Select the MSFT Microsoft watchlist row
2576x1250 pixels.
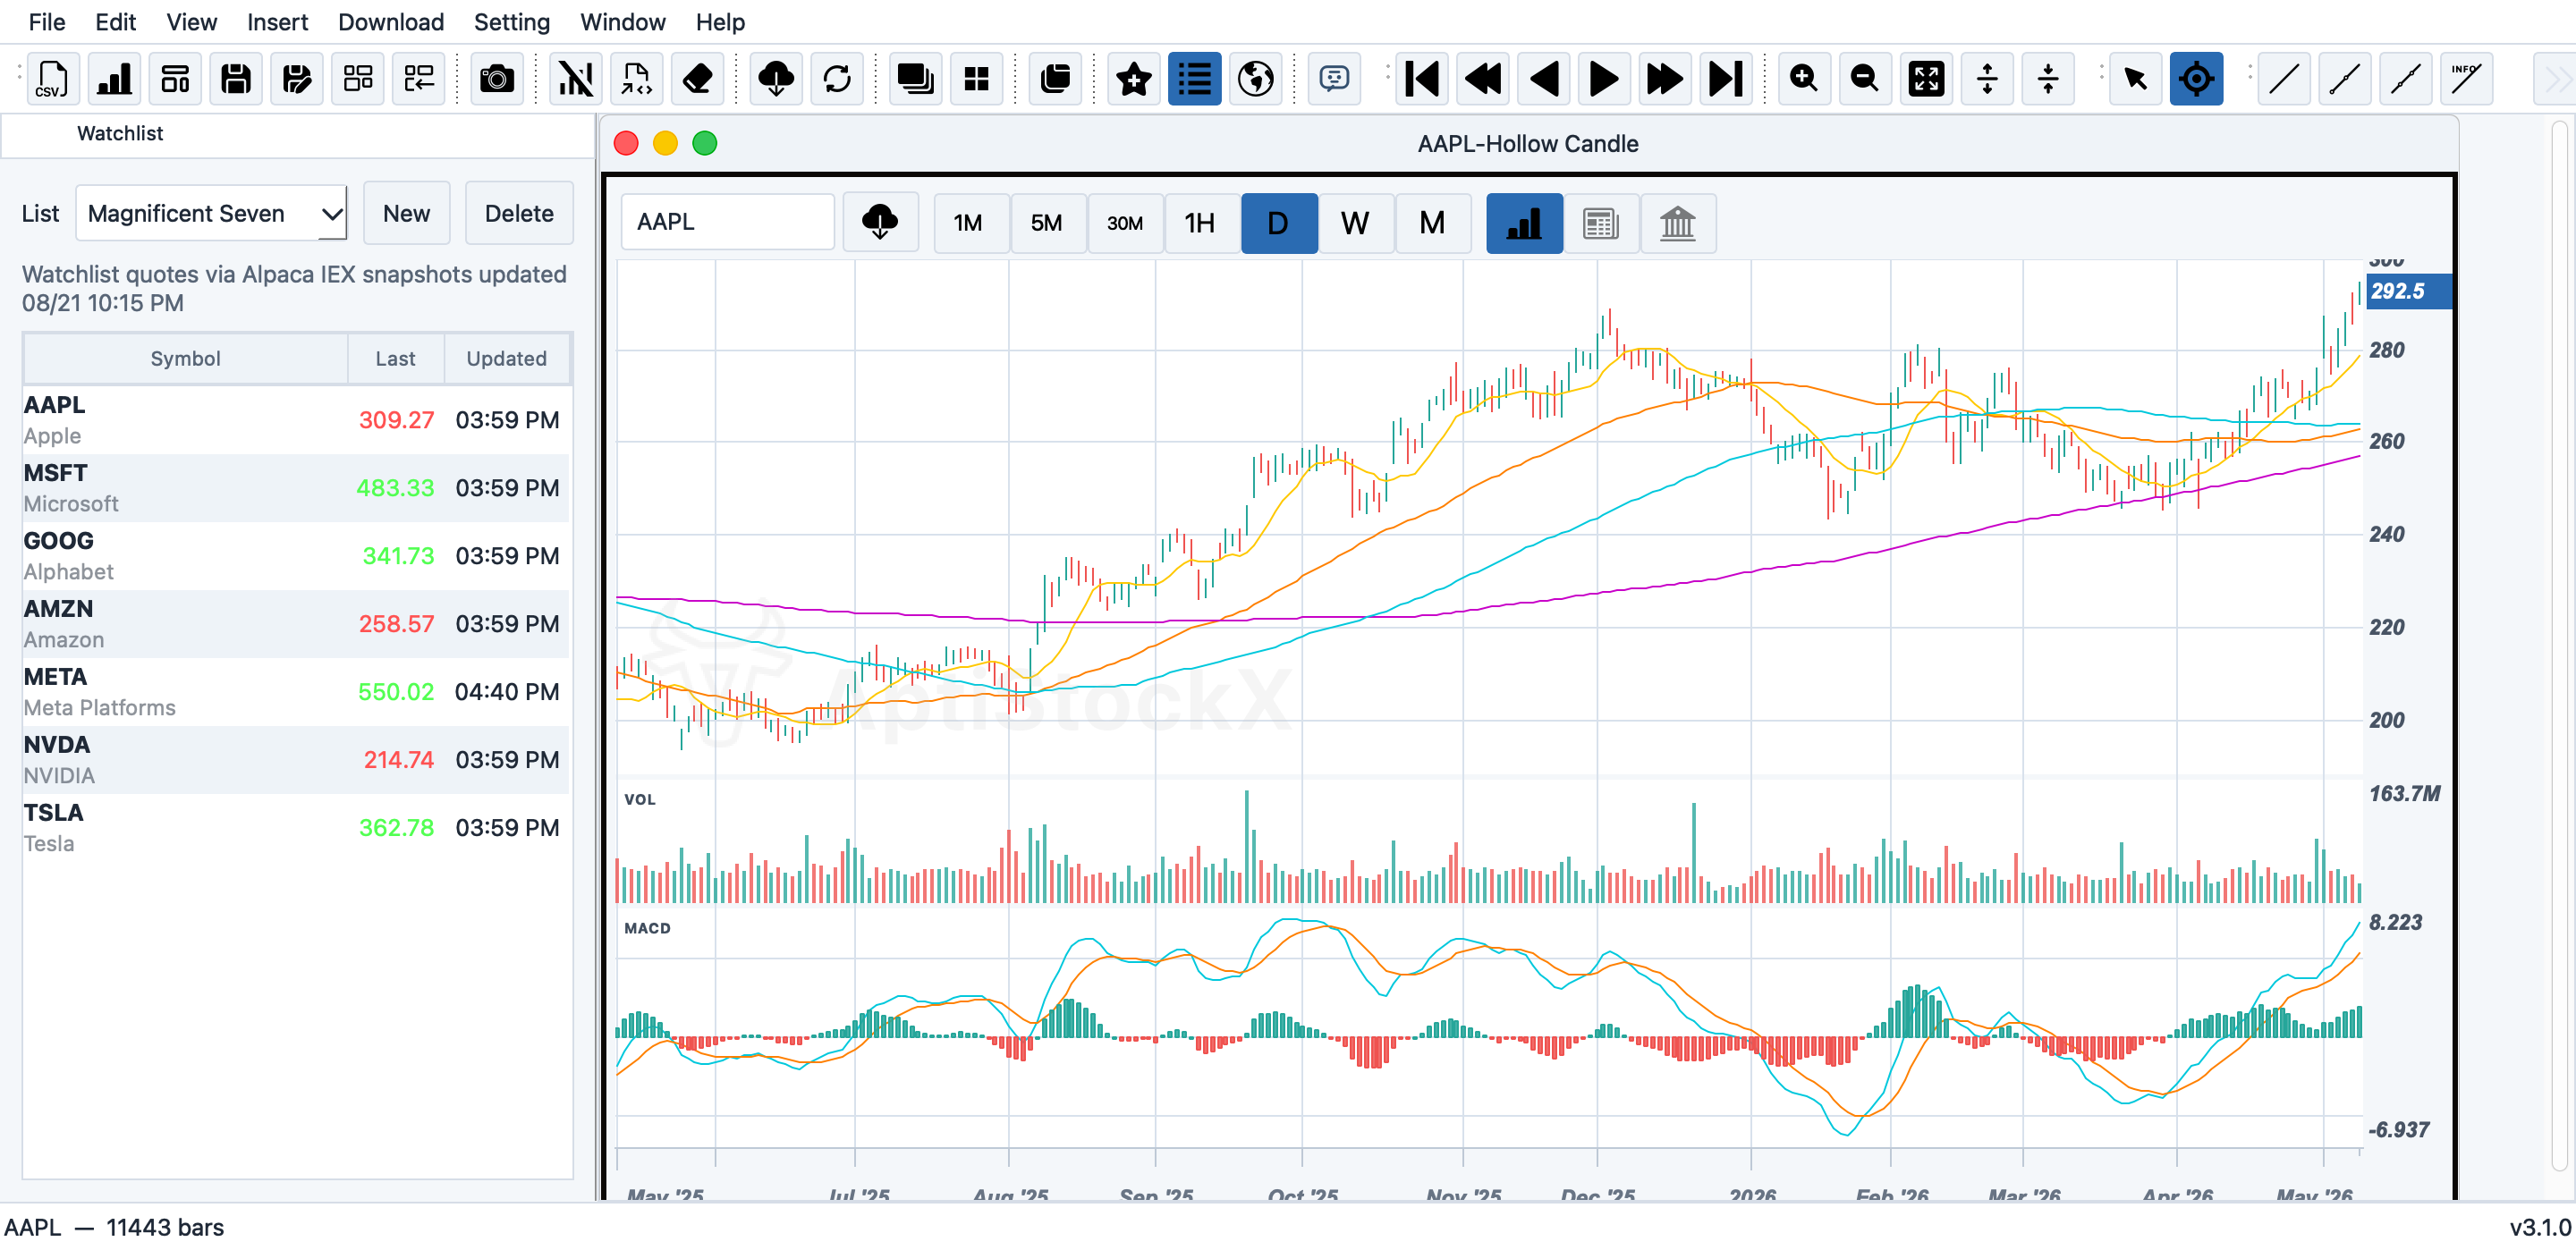pyautogui.click(x=296, y=488)
